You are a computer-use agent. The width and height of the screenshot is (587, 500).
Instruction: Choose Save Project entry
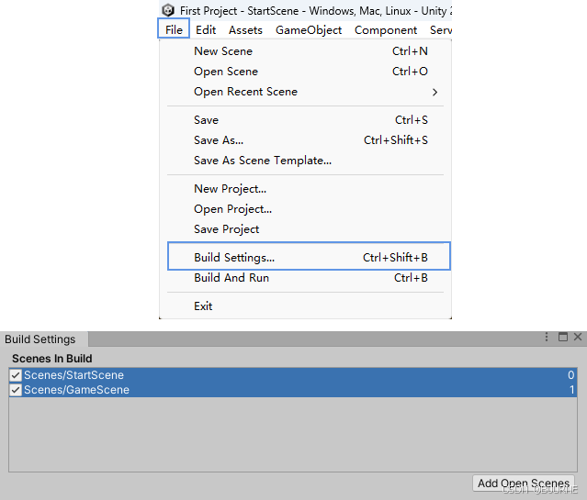[x=305, y=229]
